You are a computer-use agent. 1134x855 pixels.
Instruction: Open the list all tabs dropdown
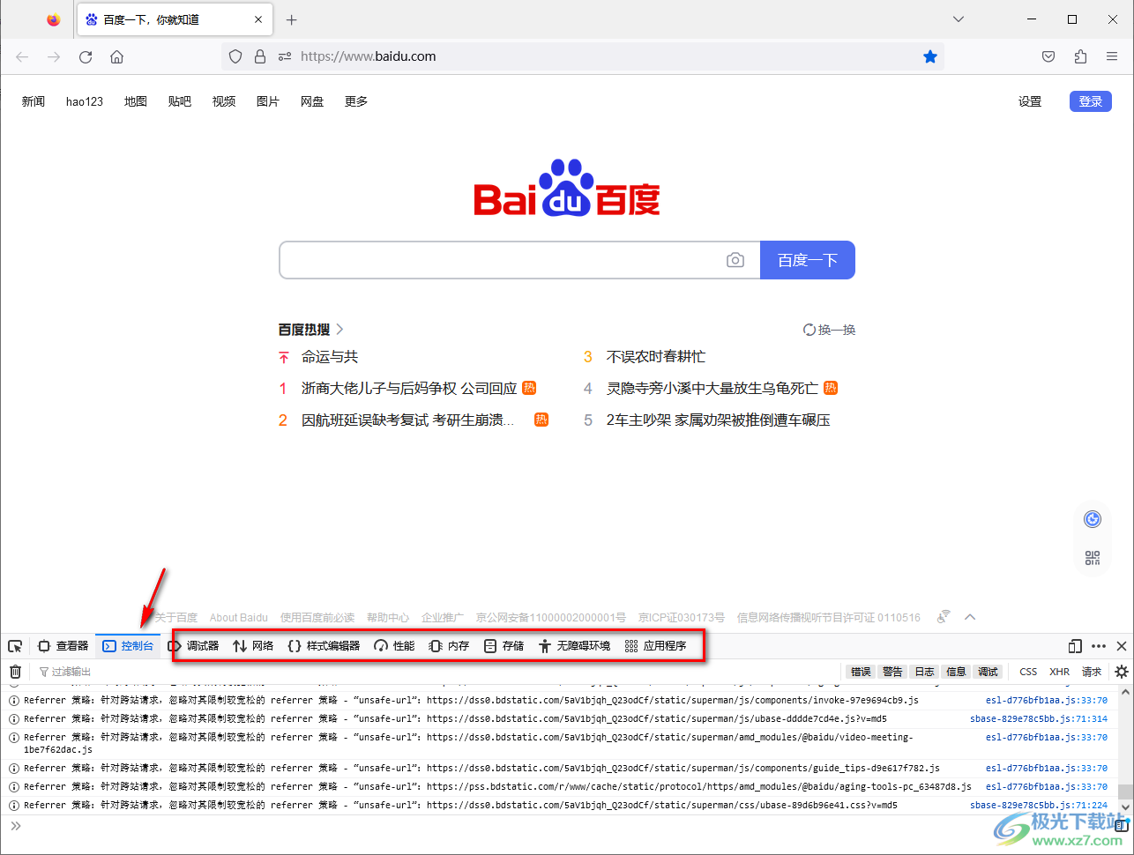959,19
